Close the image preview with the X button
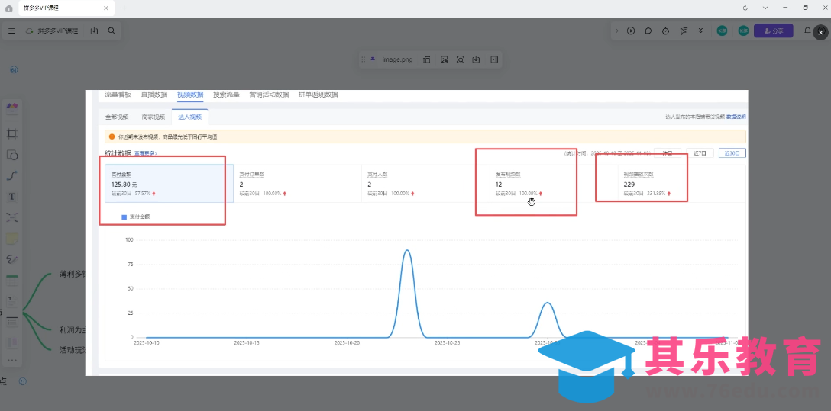Screen dimensions: 831x411 point(820,32)
